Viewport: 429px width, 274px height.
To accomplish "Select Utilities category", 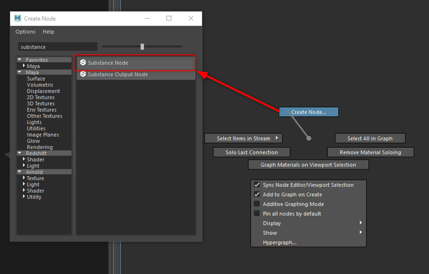I will pyautogui.click(x=36, y=128).
